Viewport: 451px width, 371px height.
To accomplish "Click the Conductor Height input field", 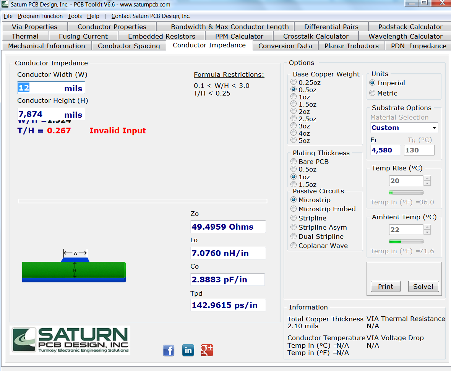I will click(x=51, y=114).
